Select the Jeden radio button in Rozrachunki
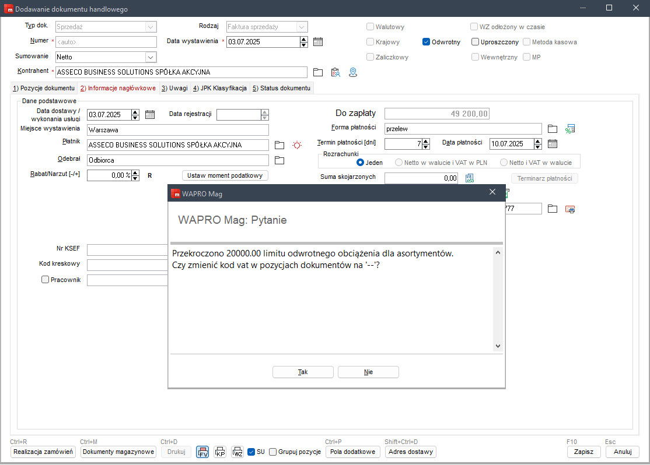 click(x=360, y=163)
